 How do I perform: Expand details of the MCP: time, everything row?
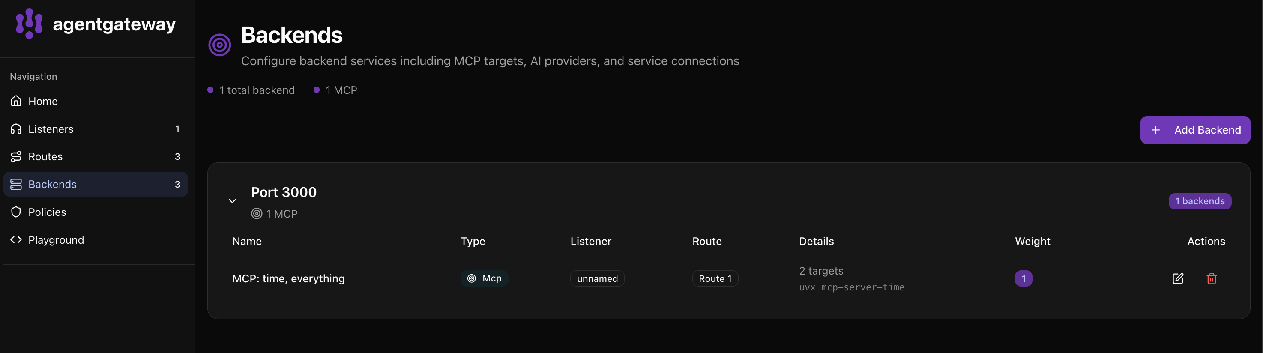288,278
